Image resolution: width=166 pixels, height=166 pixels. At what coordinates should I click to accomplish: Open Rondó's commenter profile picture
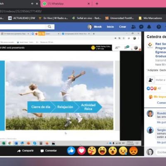(150, 114)
